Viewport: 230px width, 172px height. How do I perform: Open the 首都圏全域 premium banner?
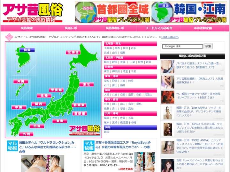[113, 12]
